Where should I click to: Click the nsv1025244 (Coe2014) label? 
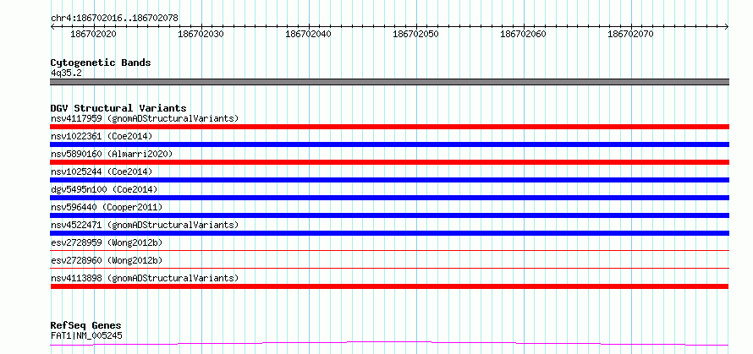[x=102, y=172]
